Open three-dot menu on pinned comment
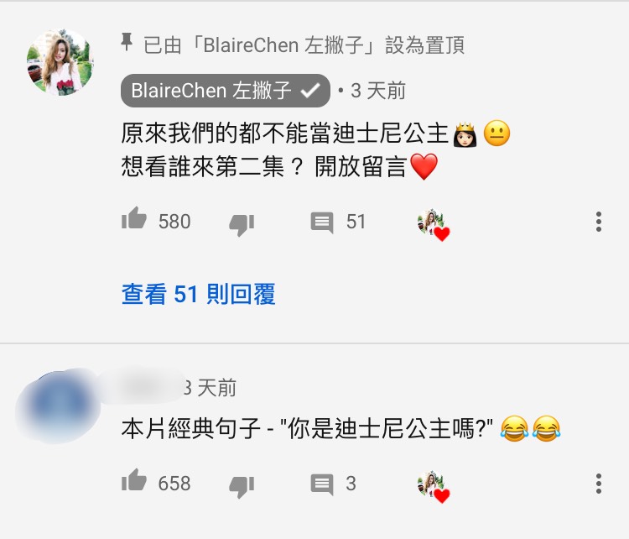 tap(599, 222)
